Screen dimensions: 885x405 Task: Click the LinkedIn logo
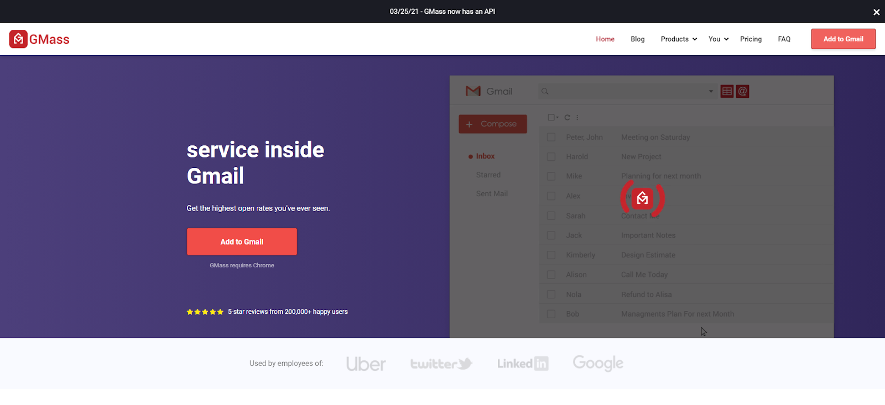pos(523,364)
